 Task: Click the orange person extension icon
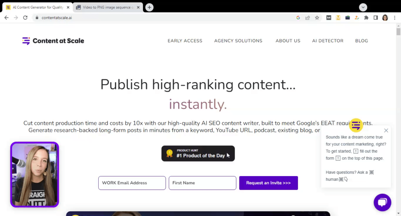point(357,18)
